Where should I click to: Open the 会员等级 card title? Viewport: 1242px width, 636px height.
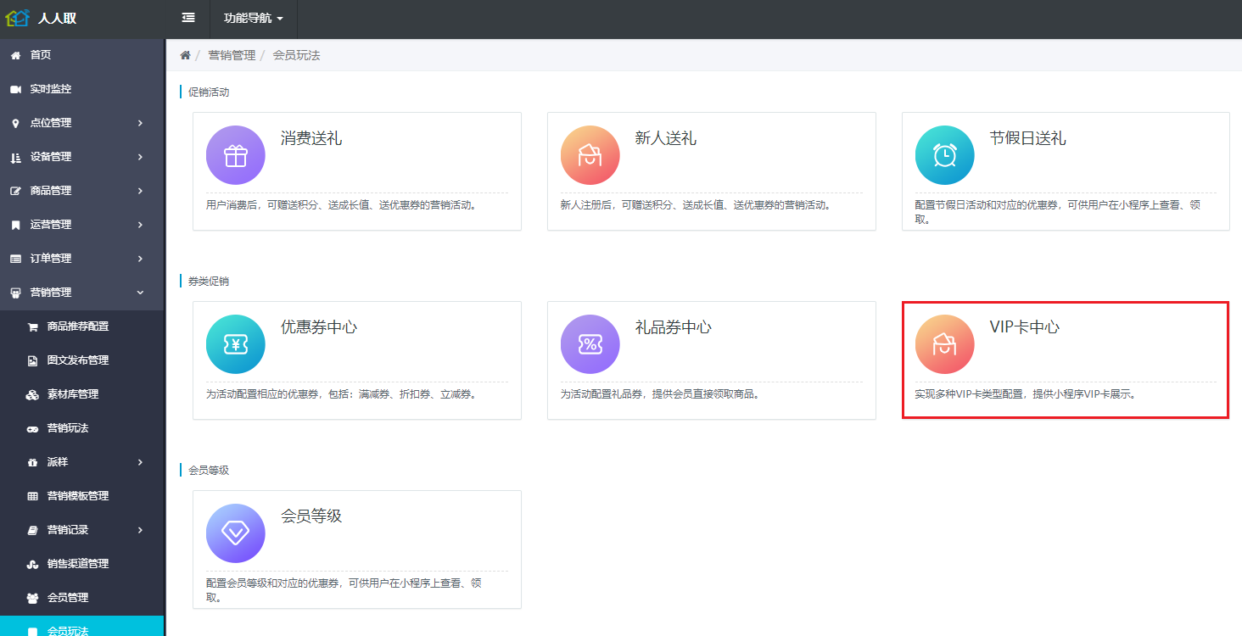click(x=311, y=516)
